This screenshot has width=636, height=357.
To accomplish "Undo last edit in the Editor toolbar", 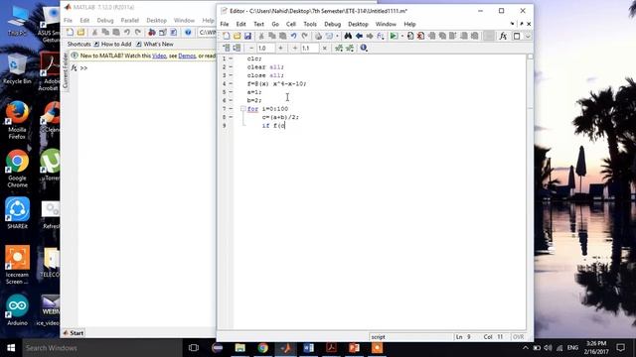I will (x=294, y=36).
